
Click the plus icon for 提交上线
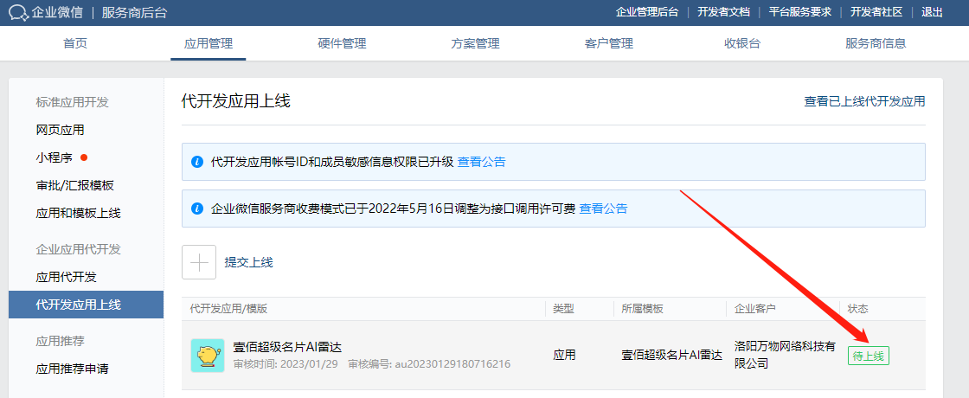tap(199, 262)
